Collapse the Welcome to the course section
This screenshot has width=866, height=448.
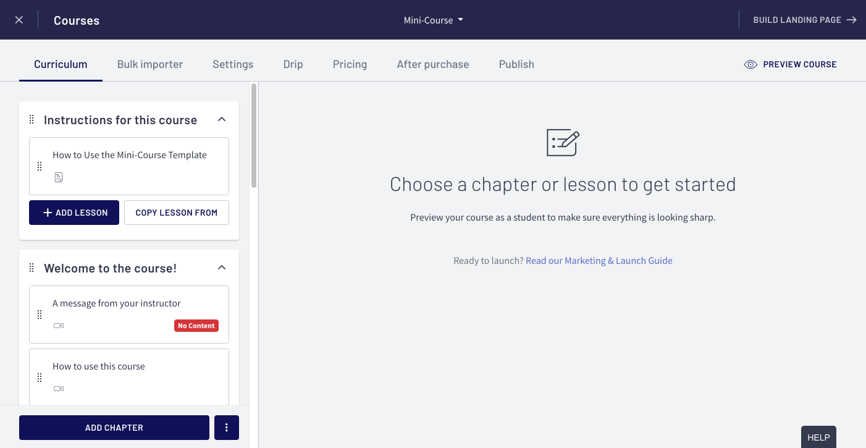point(222,268)
